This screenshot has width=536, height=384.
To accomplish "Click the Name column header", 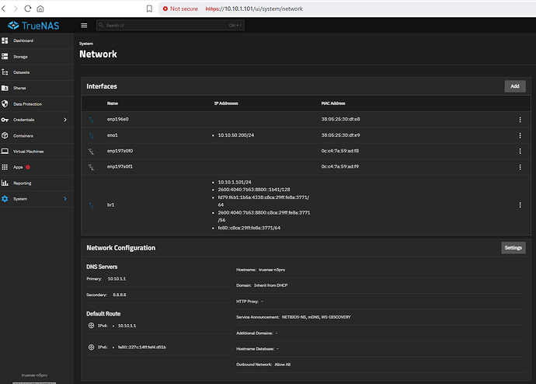I will click(113, 103).
